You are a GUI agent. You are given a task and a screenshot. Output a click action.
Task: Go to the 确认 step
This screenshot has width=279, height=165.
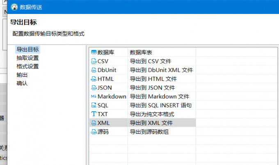pyautogui.click(x=22, y=83)
